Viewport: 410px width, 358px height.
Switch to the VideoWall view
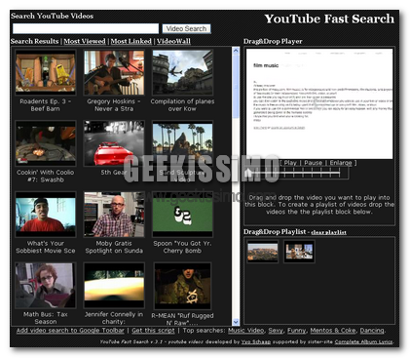click(173, 41)
